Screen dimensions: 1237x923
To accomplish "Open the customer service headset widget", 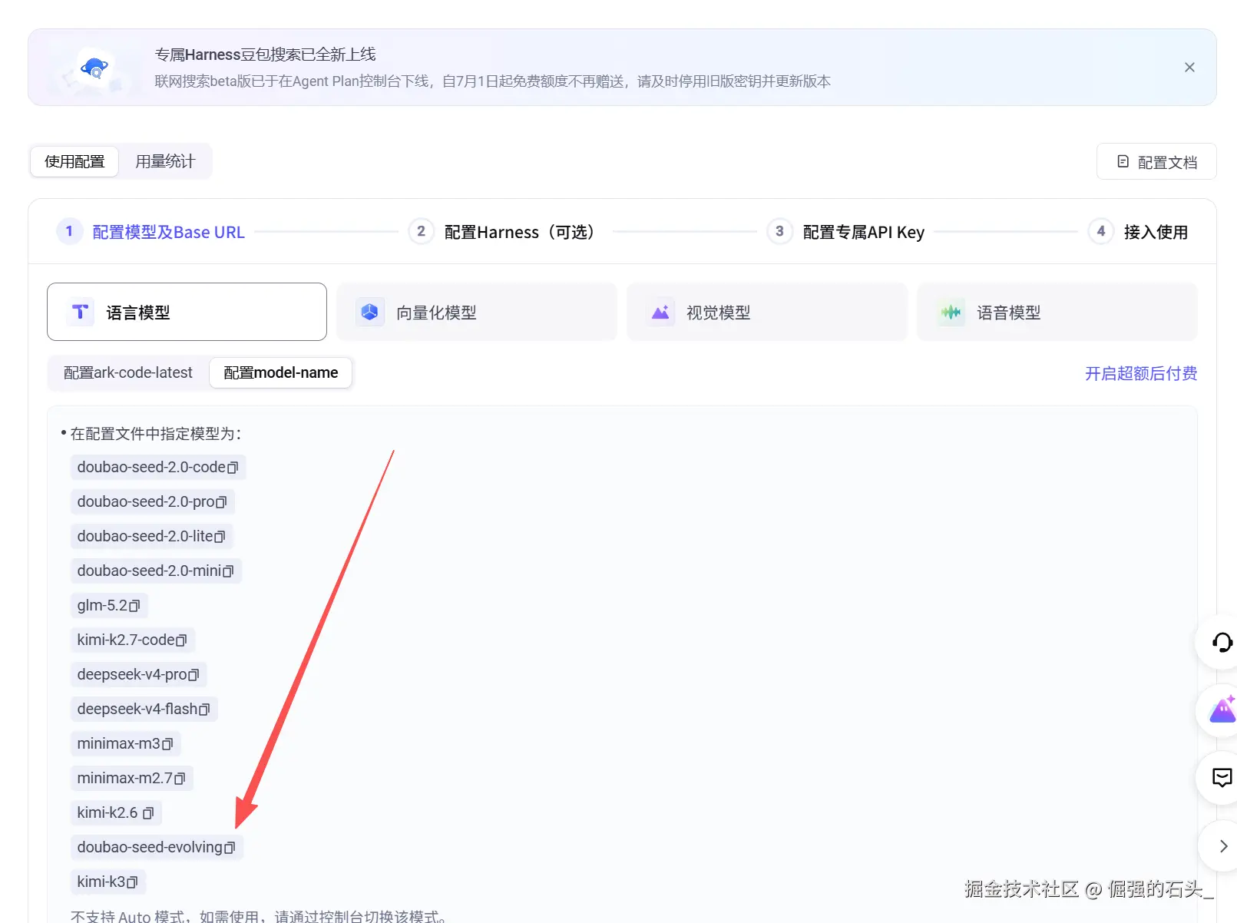I will 1222,642.
